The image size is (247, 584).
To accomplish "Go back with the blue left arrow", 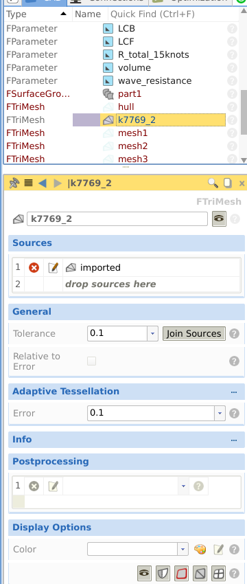I will [x=43, y=183].
